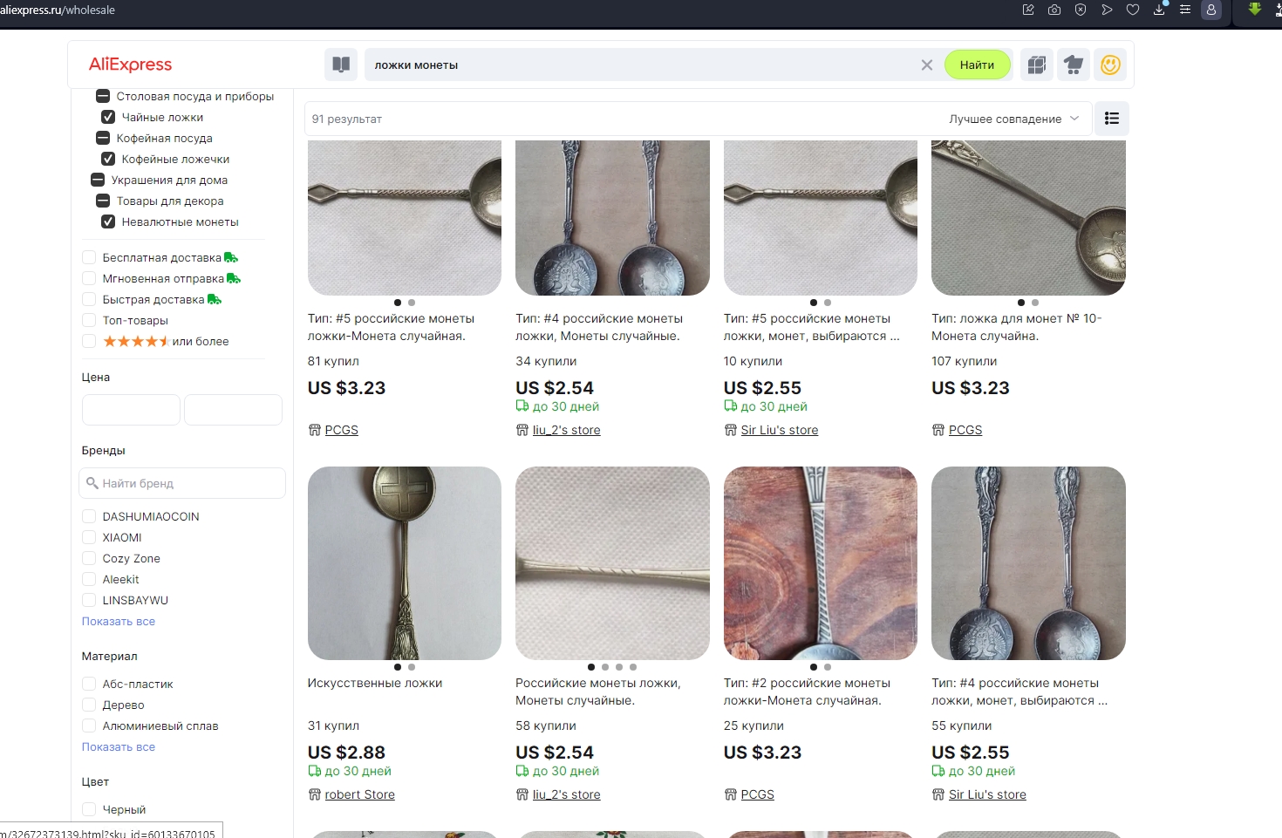Image resolution: width=1282 pixels, height=838 pixels.
Task: Uncheck the Чайные ложки category
Action: coord(108,117)
